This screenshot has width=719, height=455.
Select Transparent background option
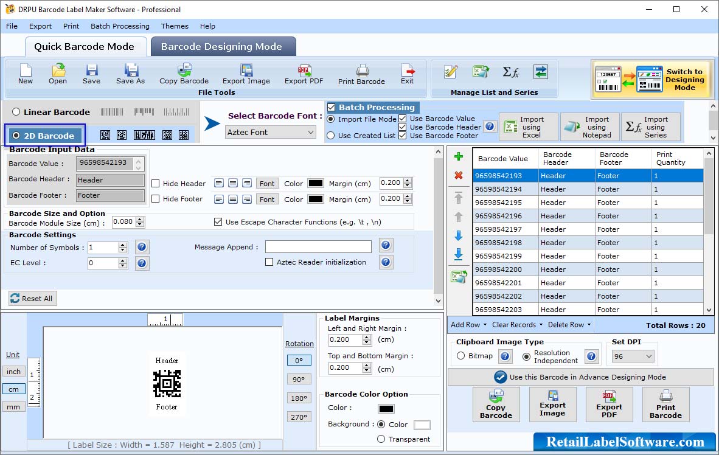(381, 439)
